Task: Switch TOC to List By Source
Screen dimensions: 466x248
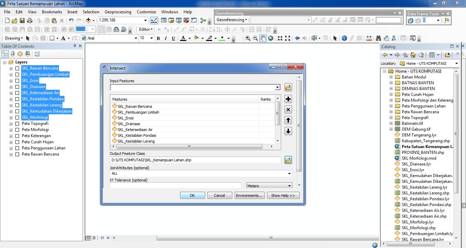Action: (13, 54)
